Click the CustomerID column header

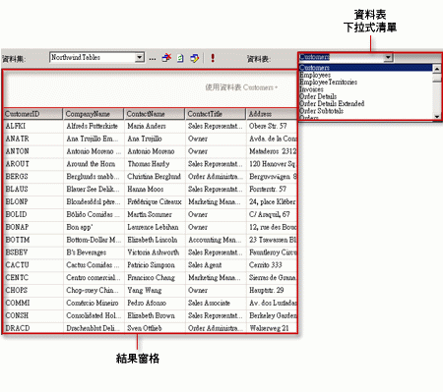coord(32,114)
